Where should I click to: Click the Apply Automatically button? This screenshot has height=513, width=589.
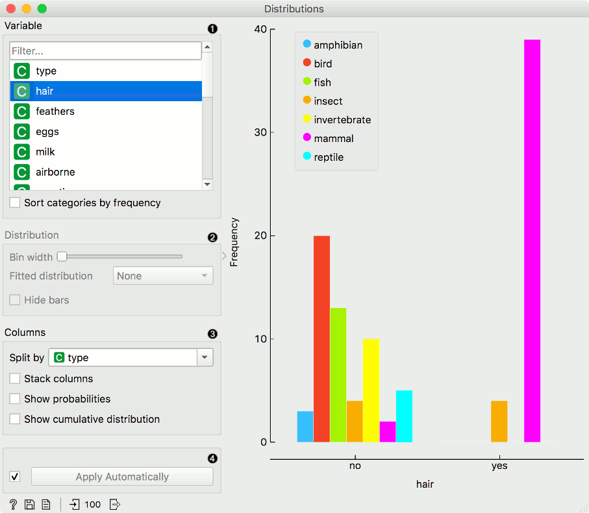122,477
